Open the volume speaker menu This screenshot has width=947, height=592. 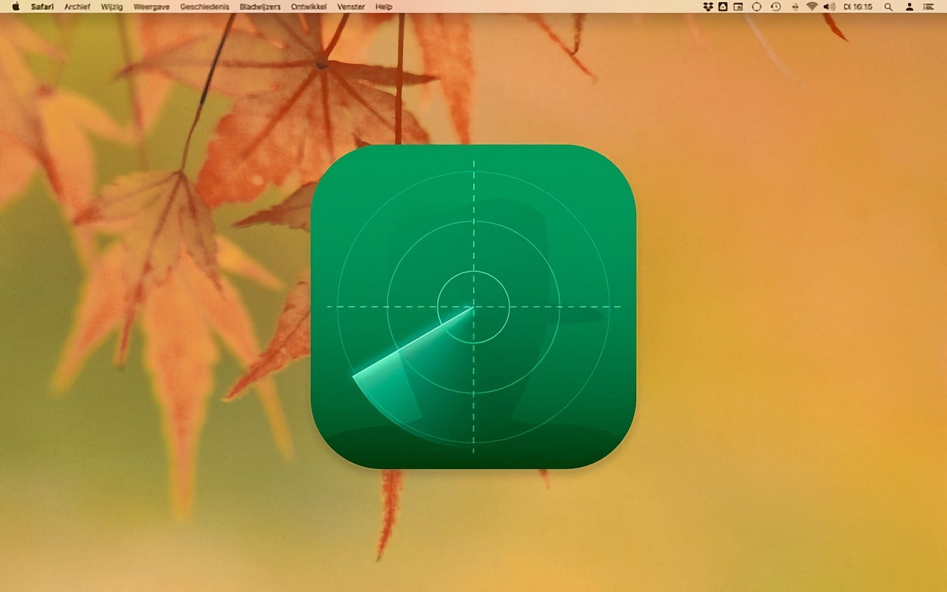point(829,7)
